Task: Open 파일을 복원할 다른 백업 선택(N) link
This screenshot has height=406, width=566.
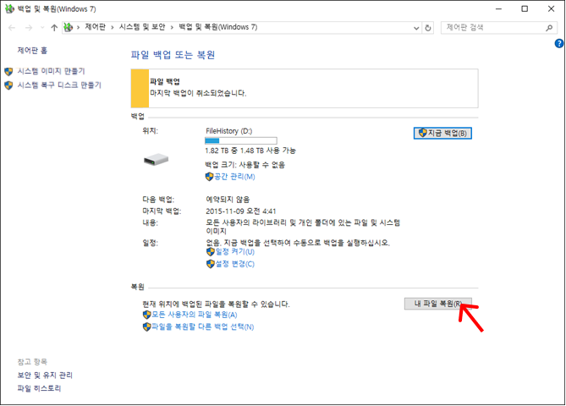Action: pos(202,327)
